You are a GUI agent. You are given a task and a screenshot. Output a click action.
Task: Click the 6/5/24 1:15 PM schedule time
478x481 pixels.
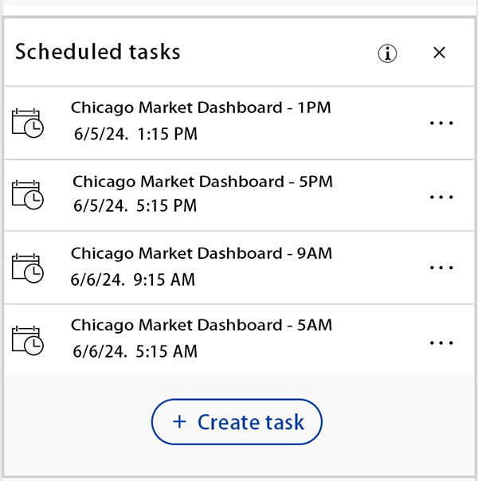click(x=135, y=135)
